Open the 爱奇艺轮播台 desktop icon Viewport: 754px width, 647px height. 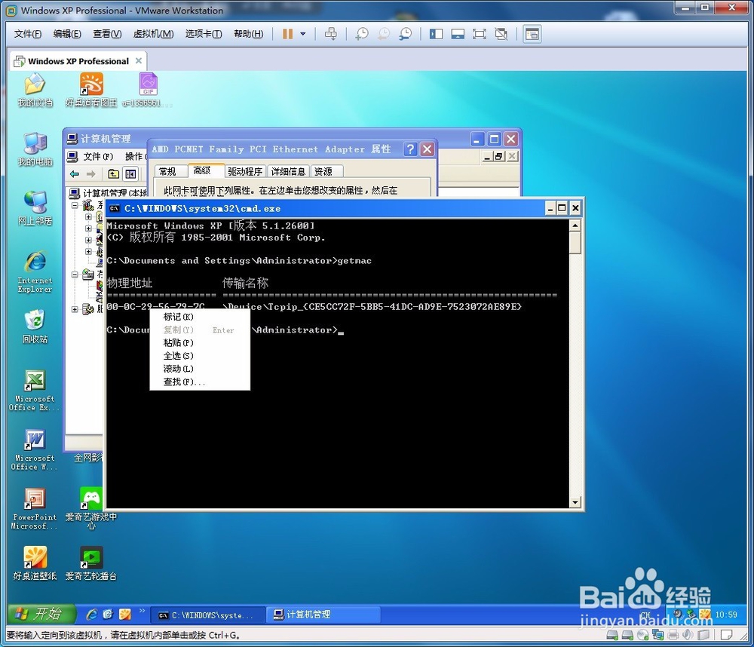coord(91,563)
